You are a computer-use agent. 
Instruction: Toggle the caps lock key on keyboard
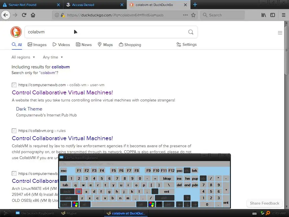pyautogui.click(x=67, y=191)
